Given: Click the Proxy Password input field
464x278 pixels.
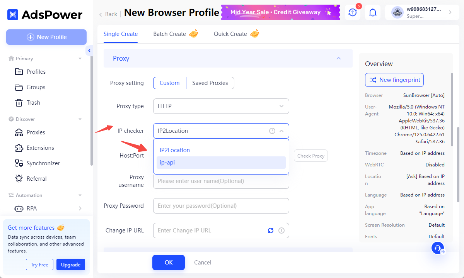Looking at the screenshot, I should 221,206.
